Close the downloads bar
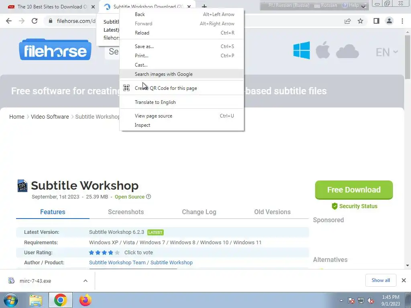The height and width of the screenshot is (308, 411). [404, 280]
